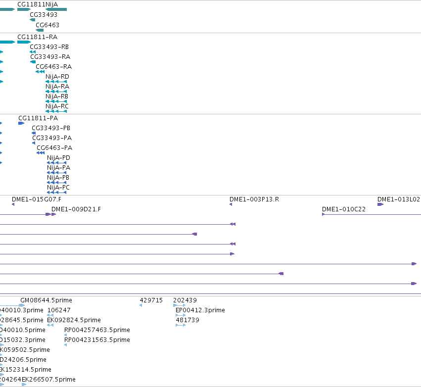Select the CG33493-PB protein label
The image size is (421, 387).
tap(51, 128)
